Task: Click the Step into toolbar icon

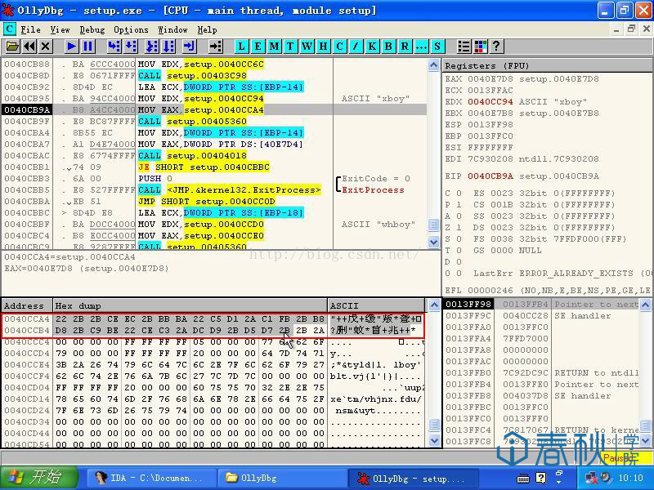Action: (x=114, y=47)
